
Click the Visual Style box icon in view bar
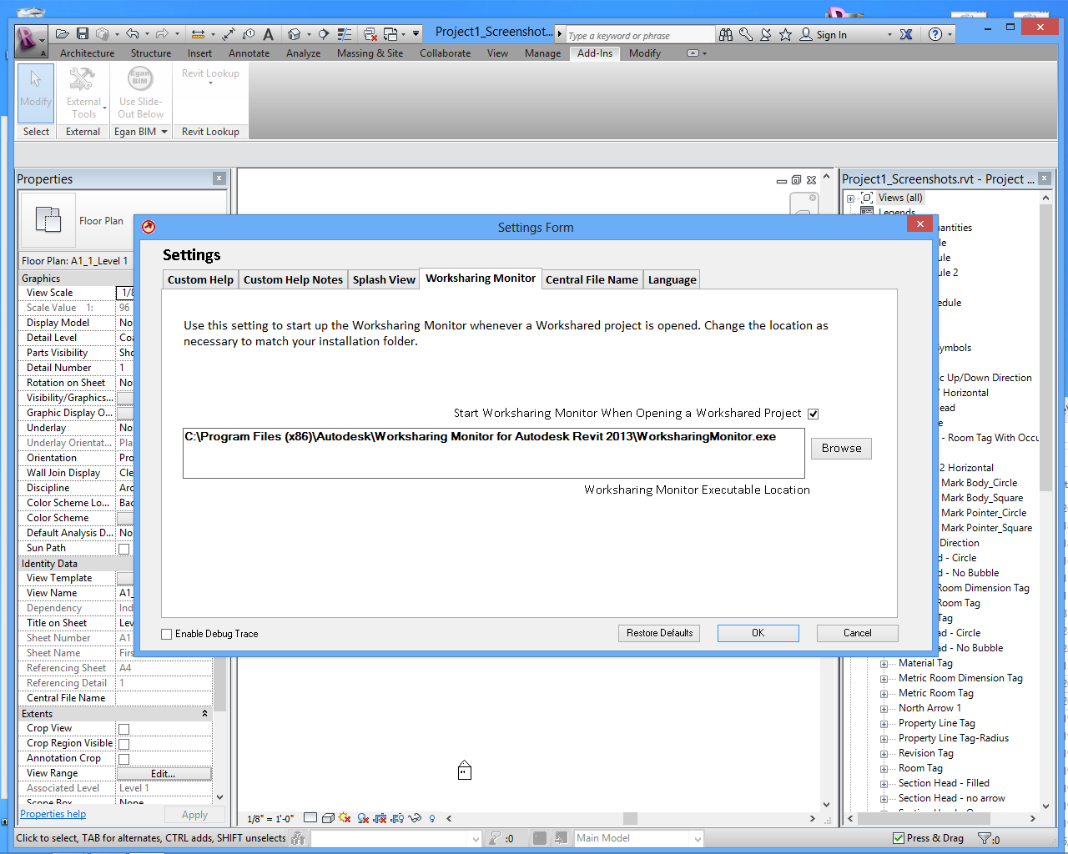(328, 818)
